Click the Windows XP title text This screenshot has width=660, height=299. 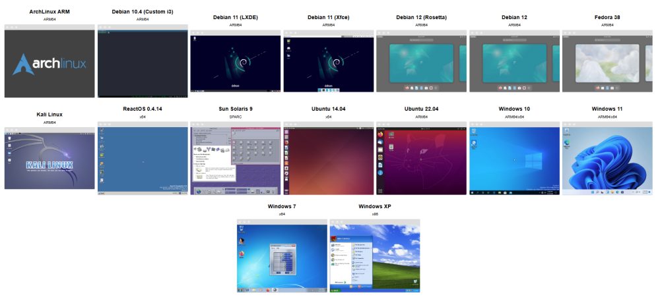[375, 206]
